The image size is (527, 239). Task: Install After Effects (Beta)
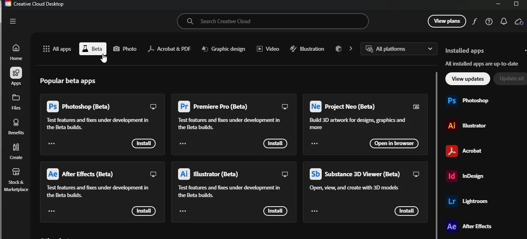(x=144, y=211)
